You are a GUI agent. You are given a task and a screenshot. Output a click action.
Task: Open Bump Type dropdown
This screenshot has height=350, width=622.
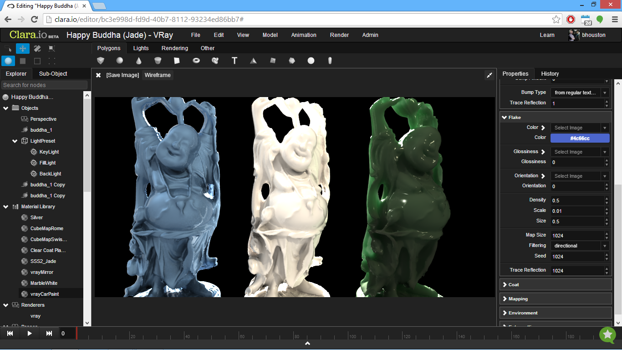point(580,93)
